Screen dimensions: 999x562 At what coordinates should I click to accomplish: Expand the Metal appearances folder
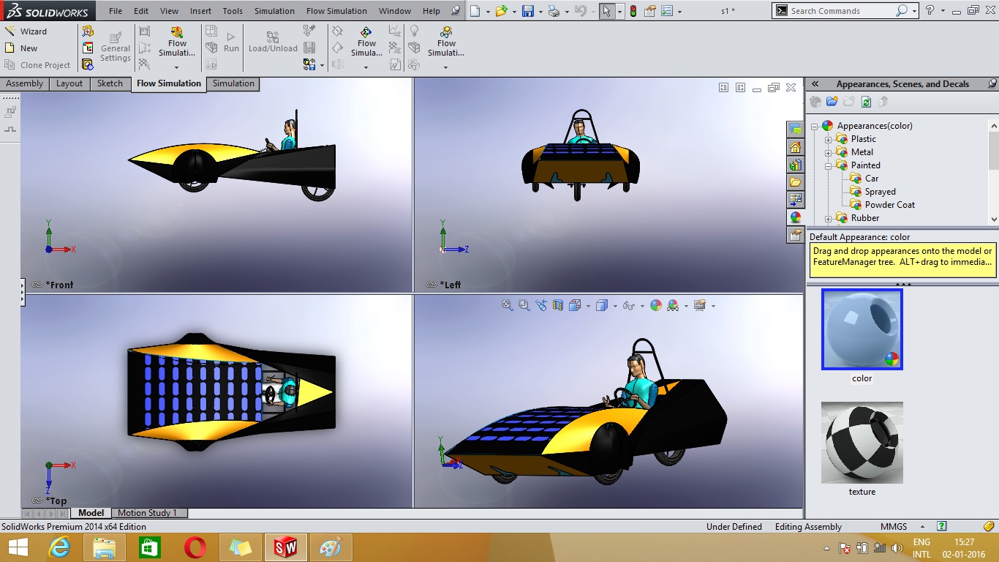829,152
